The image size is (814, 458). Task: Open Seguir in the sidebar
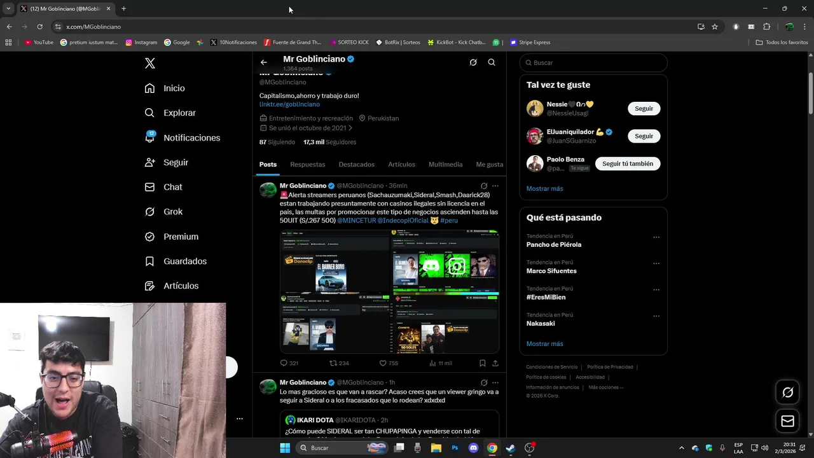coord(166,162)
